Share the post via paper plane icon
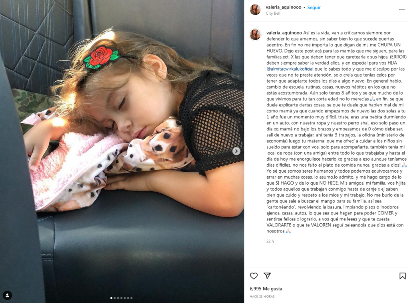Screen dimensions: 409x303 click(267, 275)
